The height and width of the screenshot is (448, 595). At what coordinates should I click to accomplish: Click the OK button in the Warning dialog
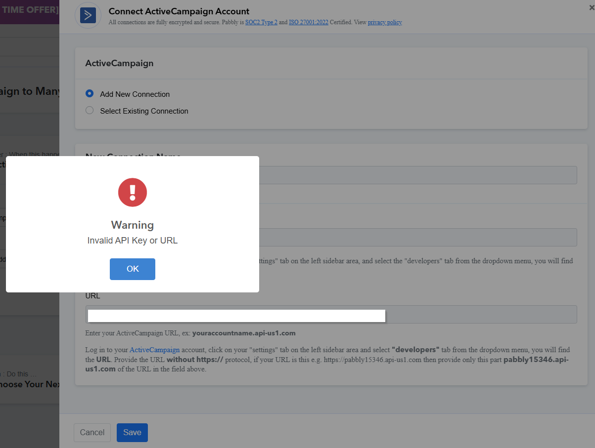coord(133,269)
